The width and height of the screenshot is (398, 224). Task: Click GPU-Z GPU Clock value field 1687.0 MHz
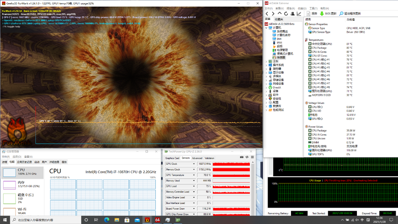[204, 164]
